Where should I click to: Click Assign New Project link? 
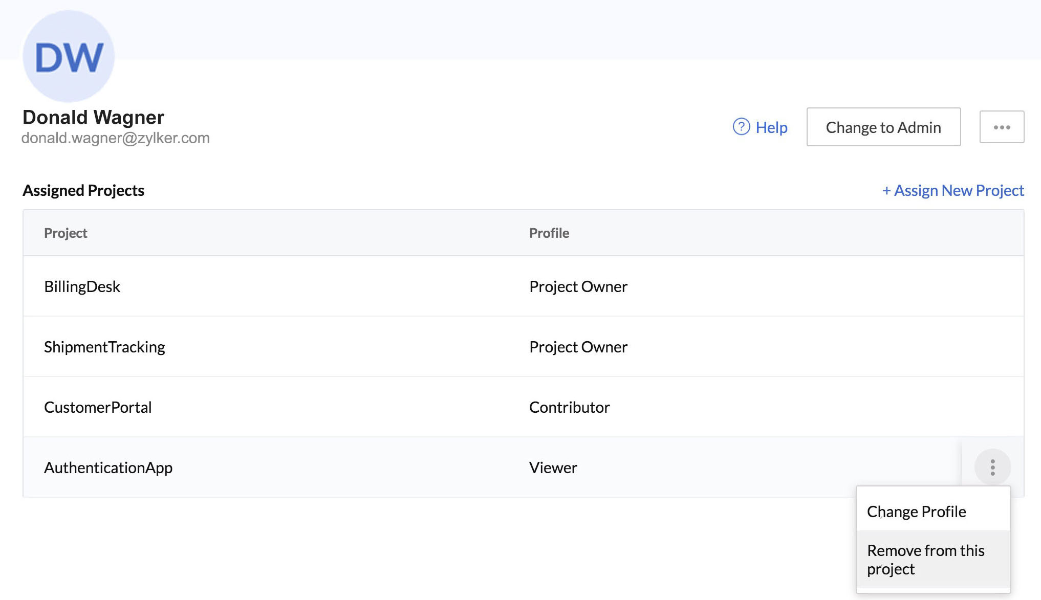point(952,190)
